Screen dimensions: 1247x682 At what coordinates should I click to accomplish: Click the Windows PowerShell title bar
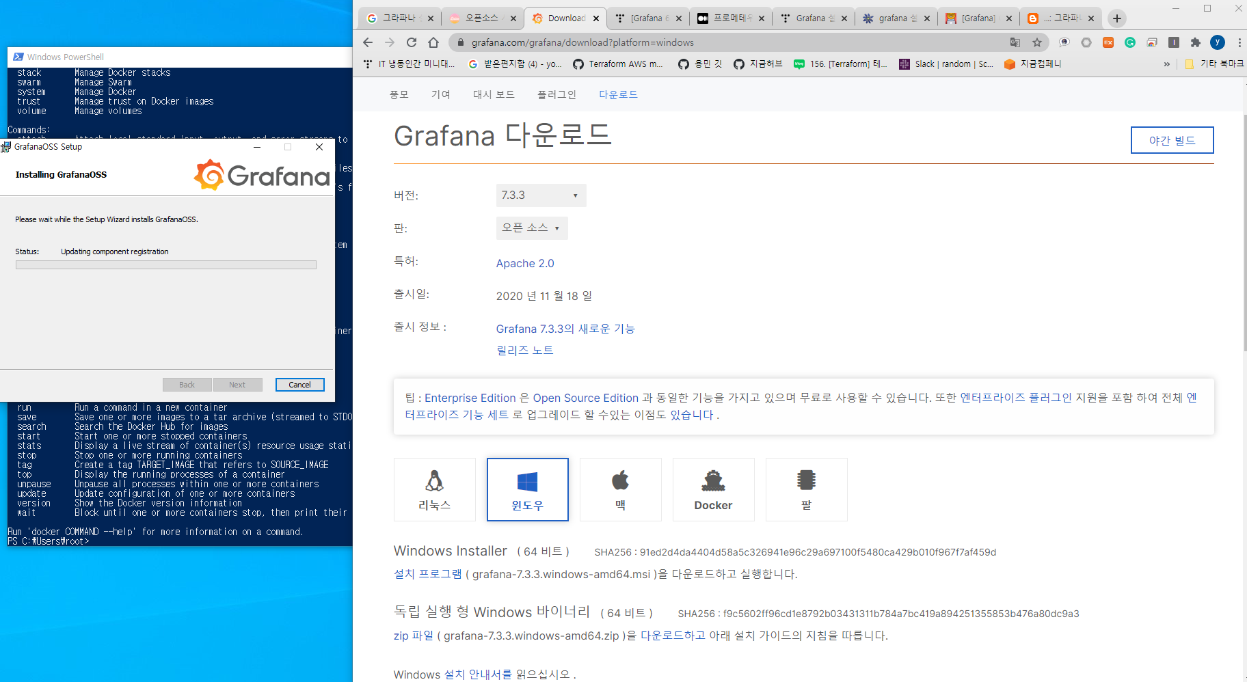coord(180,57)
